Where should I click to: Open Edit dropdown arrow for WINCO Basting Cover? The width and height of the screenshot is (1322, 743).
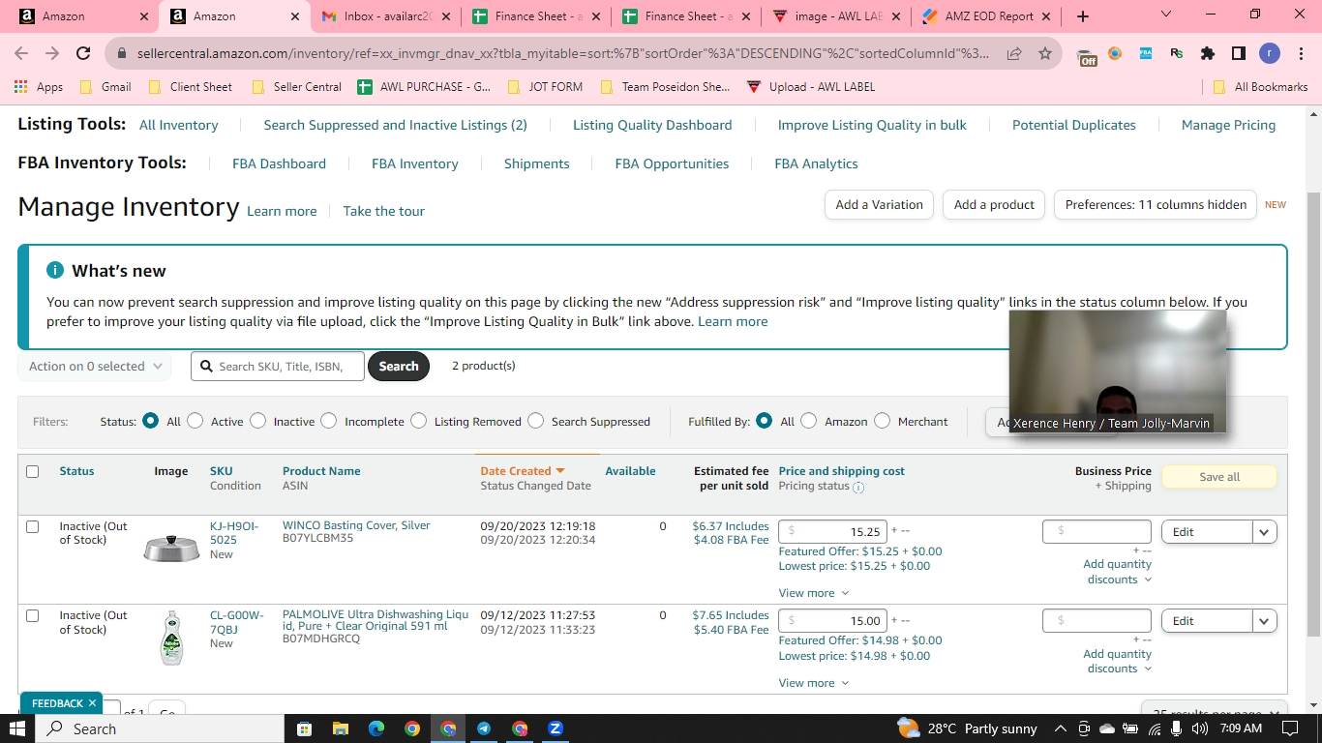click(1264, 532)
